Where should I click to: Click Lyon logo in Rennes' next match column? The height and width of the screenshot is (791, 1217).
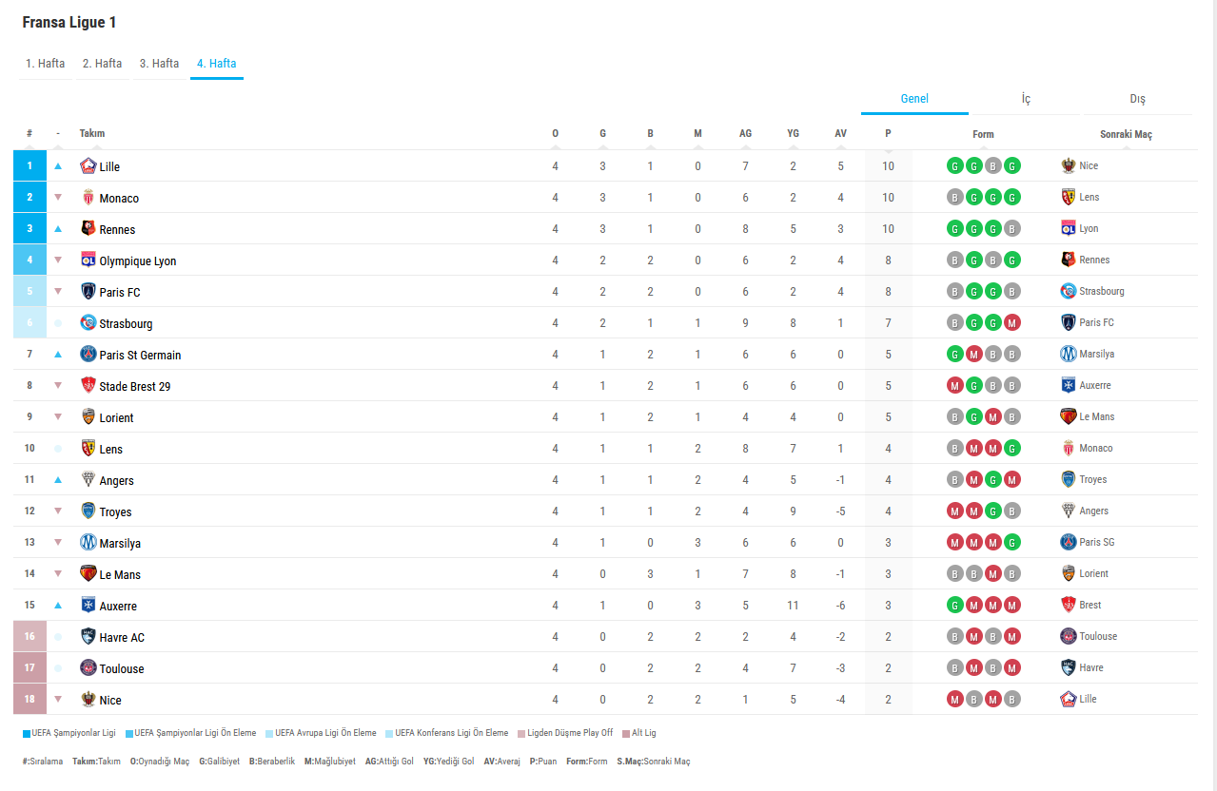1069,228
